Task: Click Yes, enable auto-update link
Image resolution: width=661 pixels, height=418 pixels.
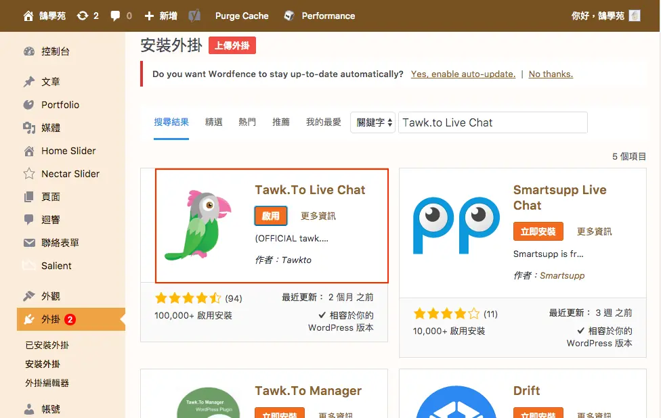Action: pos(463,74)
